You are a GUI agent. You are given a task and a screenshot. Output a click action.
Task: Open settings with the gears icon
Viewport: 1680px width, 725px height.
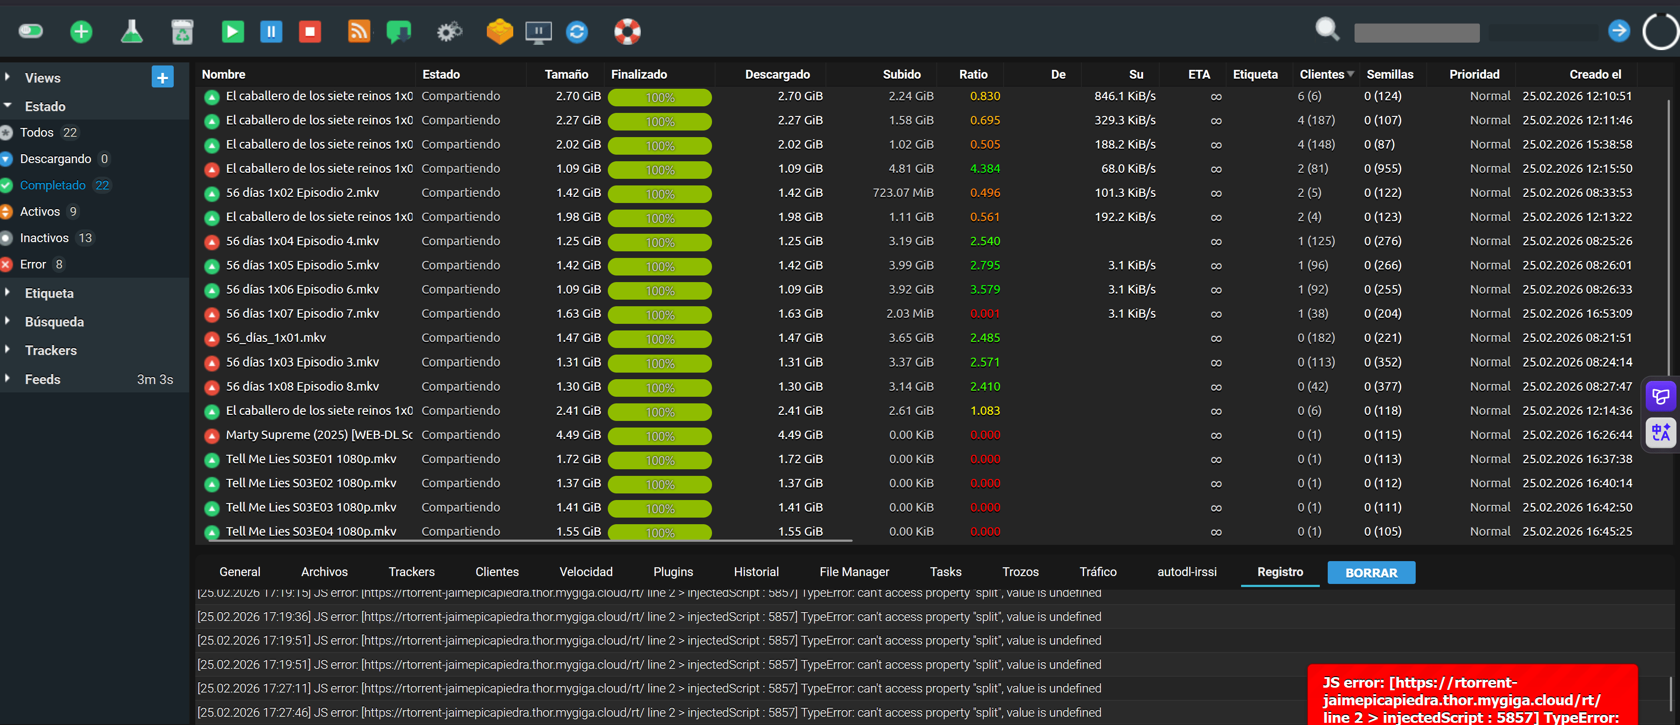tap(449, 31)
